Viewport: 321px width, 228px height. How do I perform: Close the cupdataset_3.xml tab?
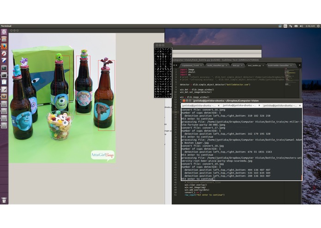pos(201,66)
